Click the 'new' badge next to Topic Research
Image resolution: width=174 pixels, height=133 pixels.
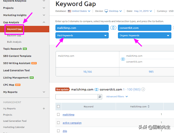(25, 49)
